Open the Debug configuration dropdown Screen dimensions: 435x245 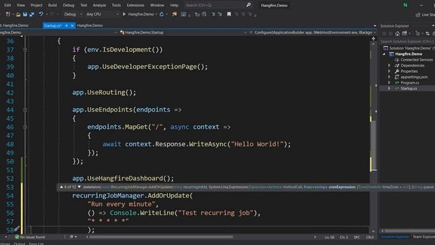[73, 14]
